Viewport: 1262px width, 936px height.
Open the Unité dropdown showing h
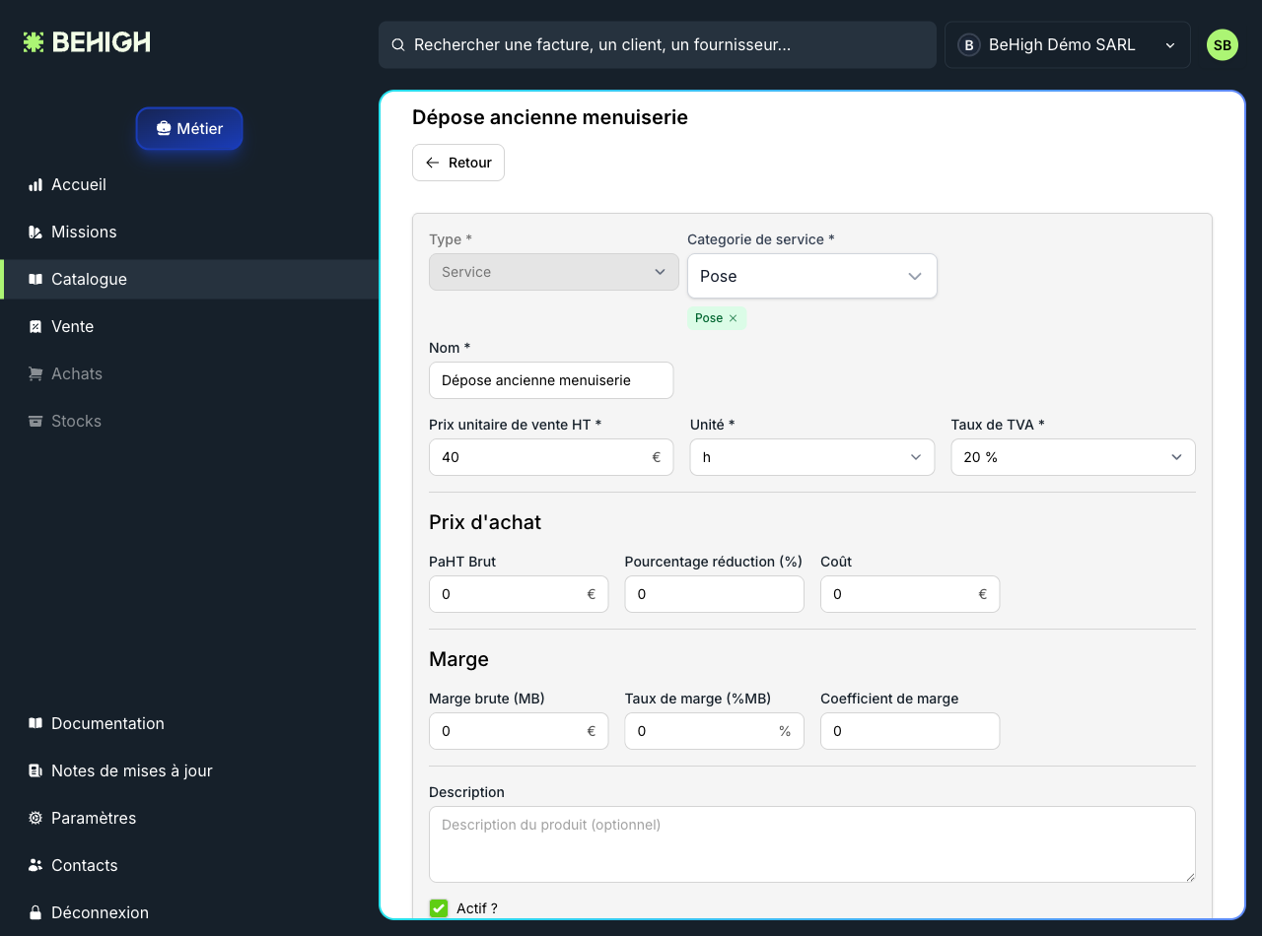[812, 457]
